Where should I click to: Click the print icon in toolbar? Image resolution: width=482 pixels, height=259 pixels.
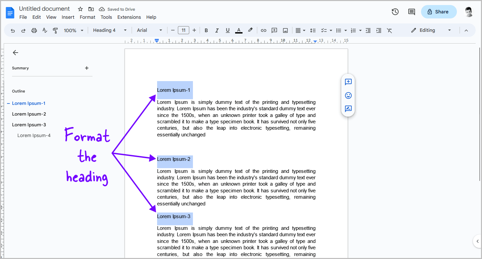[x=34, y=30]
